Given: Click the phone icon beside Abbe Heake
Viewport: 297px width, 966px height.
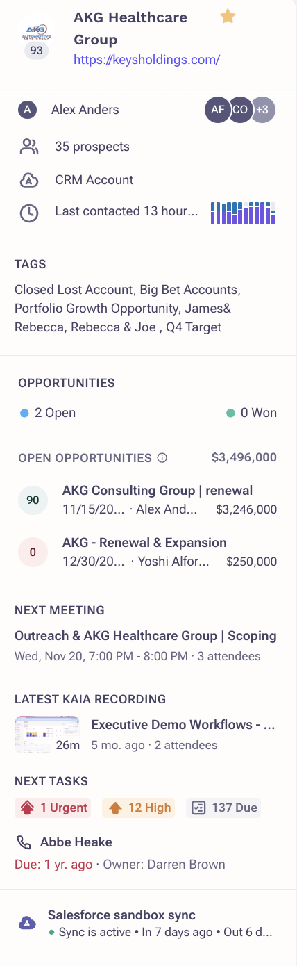Looking at the screenshot, I should (x=24, y=842).
